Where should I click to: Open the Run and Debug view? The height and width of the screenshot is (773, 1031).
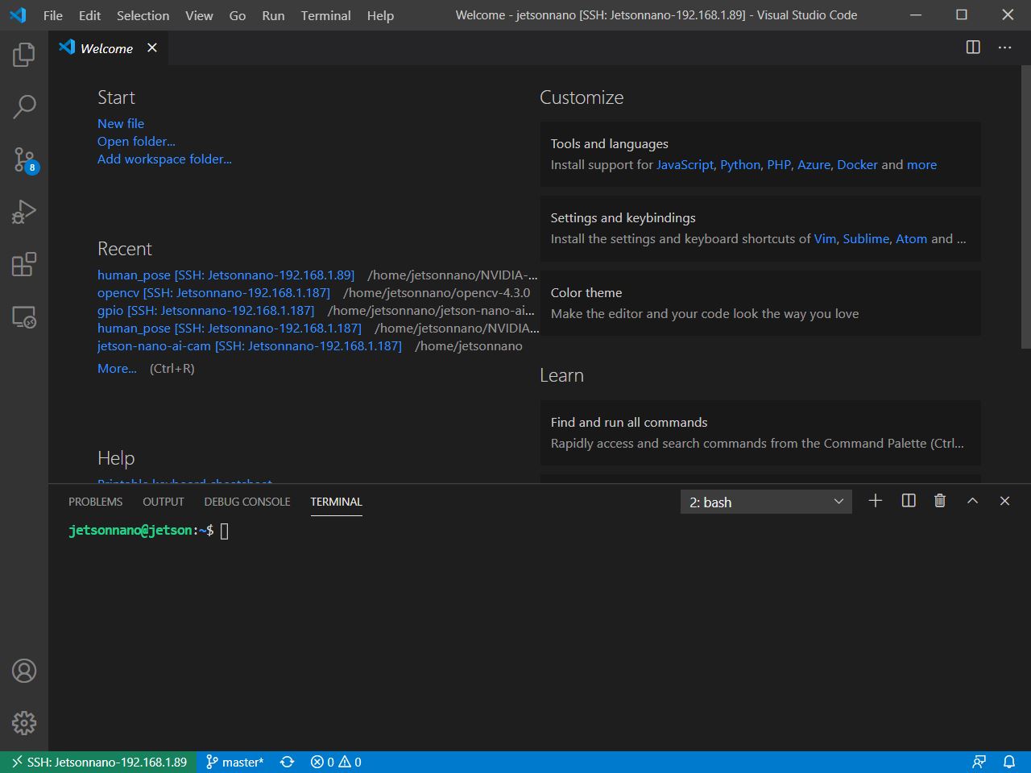[24, 212]
